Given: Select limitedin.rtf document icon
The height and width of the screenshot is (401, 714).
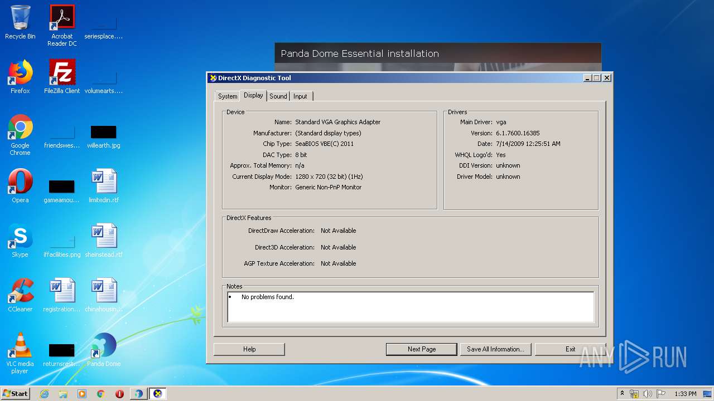Looking at the screenshot, I should [104, 186].
